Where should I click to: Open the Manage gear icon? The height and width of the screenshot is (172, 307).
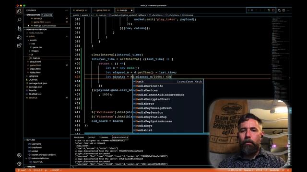pyautogui.click(x=19, y=164)
